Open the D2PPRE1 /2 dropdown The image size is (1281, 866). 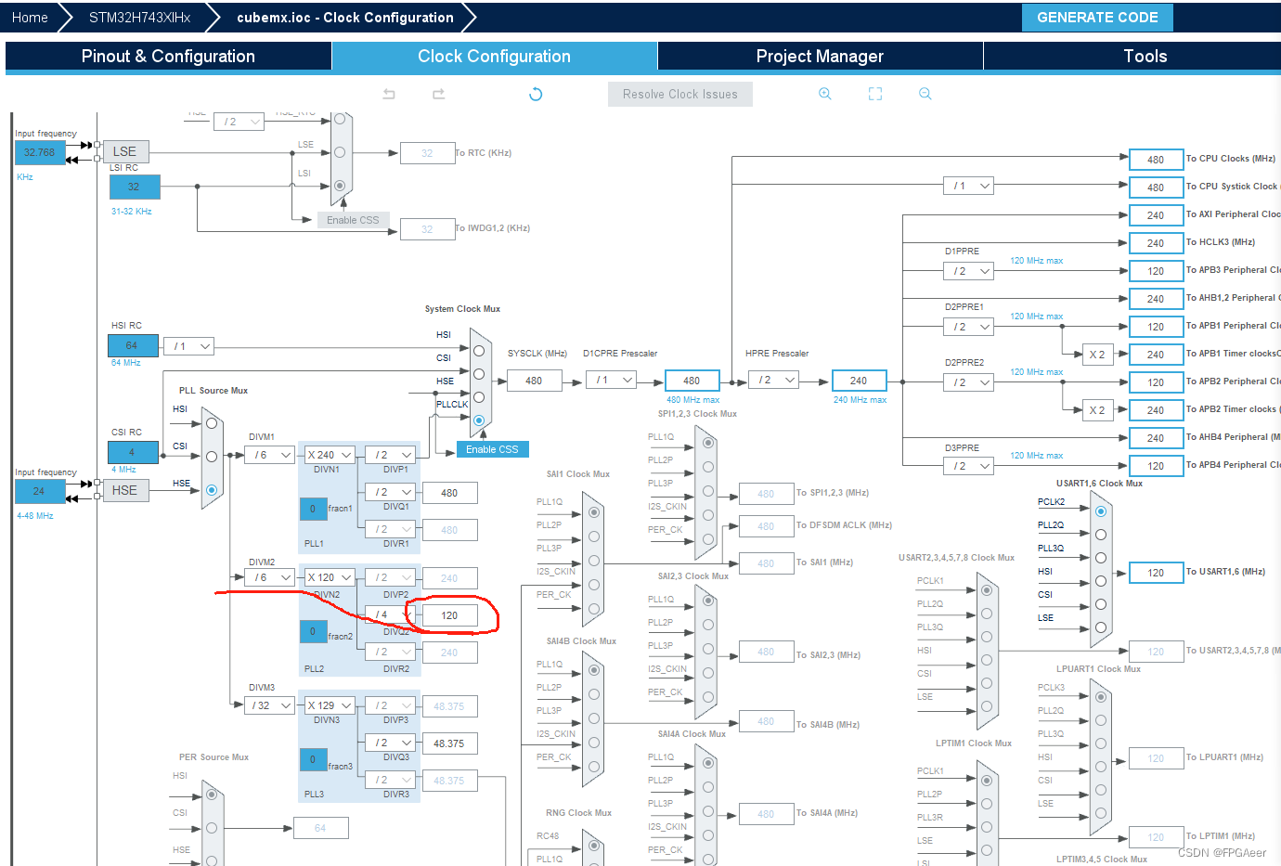point(968,327)
